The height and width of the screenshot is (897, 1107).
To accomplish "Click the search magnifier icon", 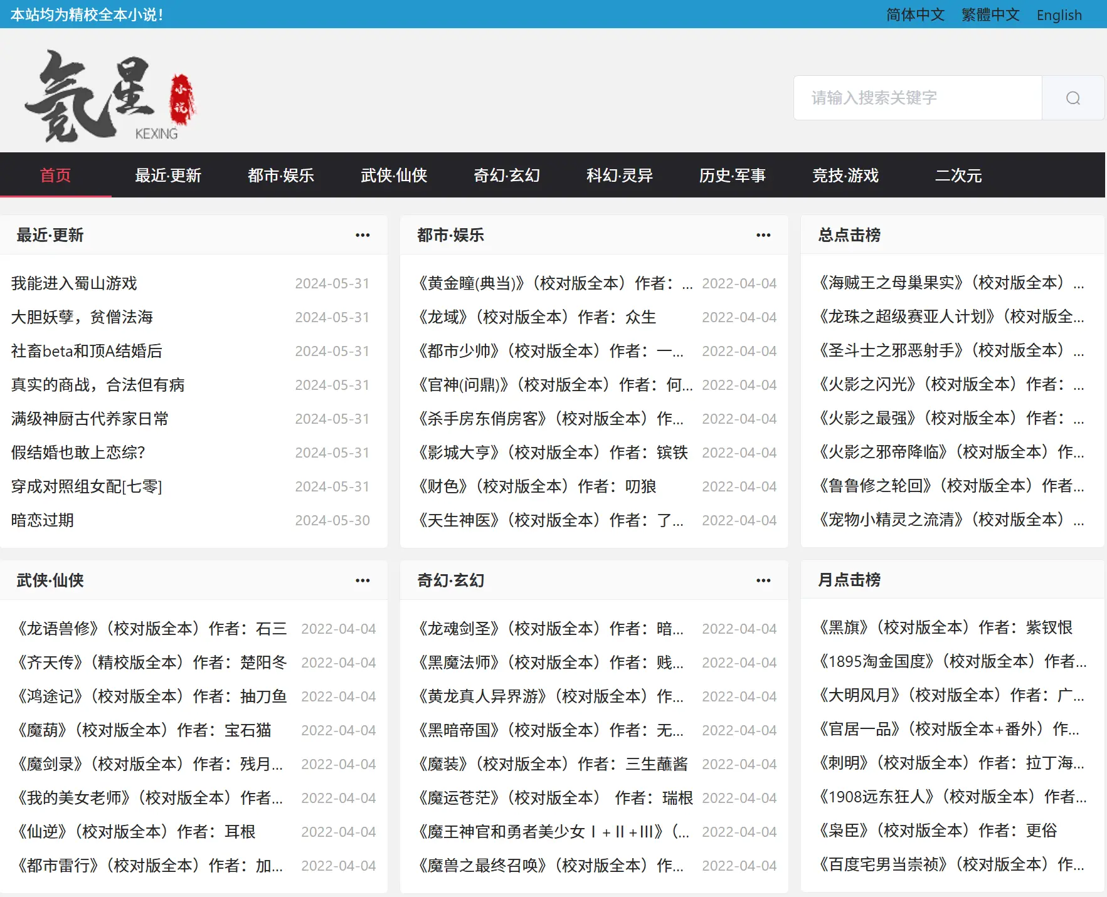I will coord(1072,98).
